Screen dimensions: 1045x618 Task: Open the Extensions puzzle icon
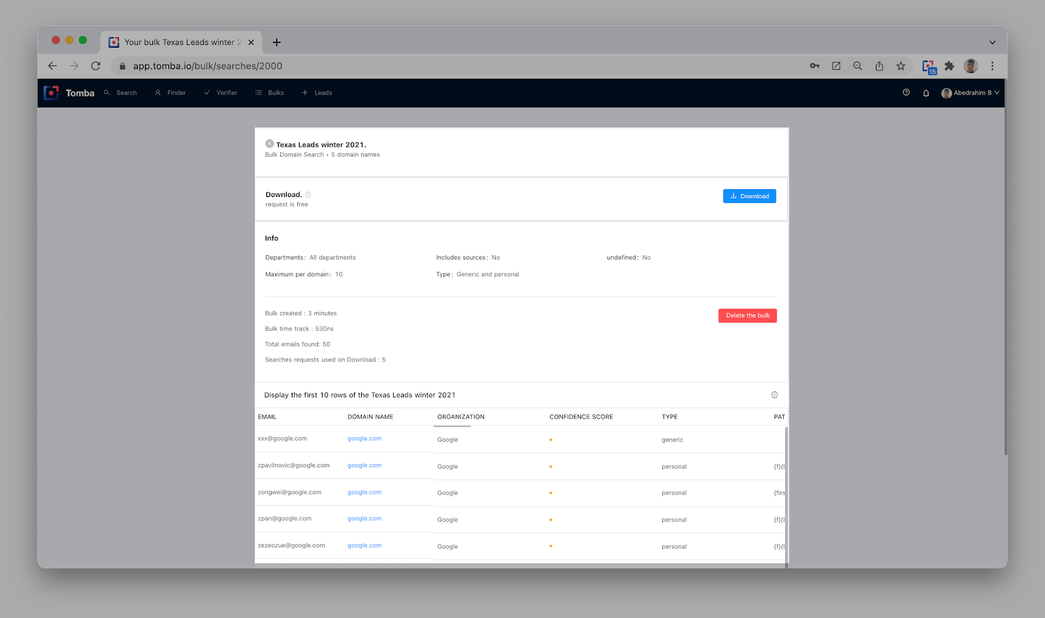click(949, 66)
